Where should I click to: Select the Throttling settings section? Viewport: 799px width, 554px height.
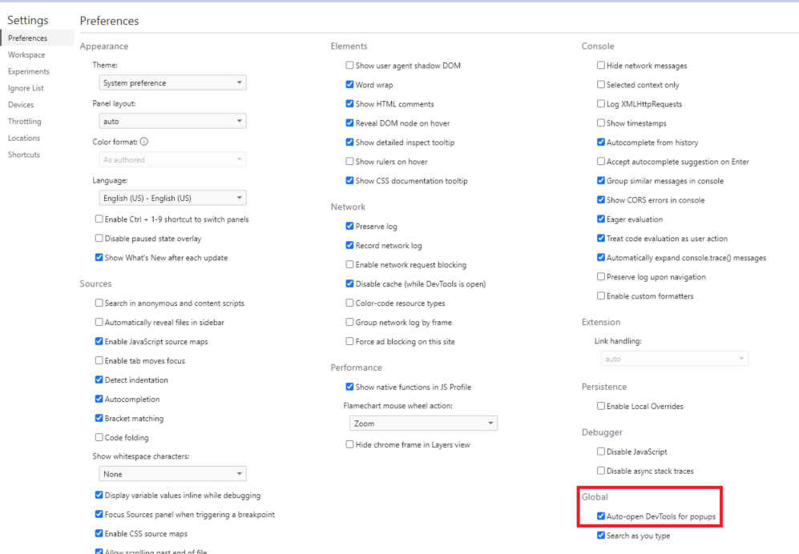point(26,121)
